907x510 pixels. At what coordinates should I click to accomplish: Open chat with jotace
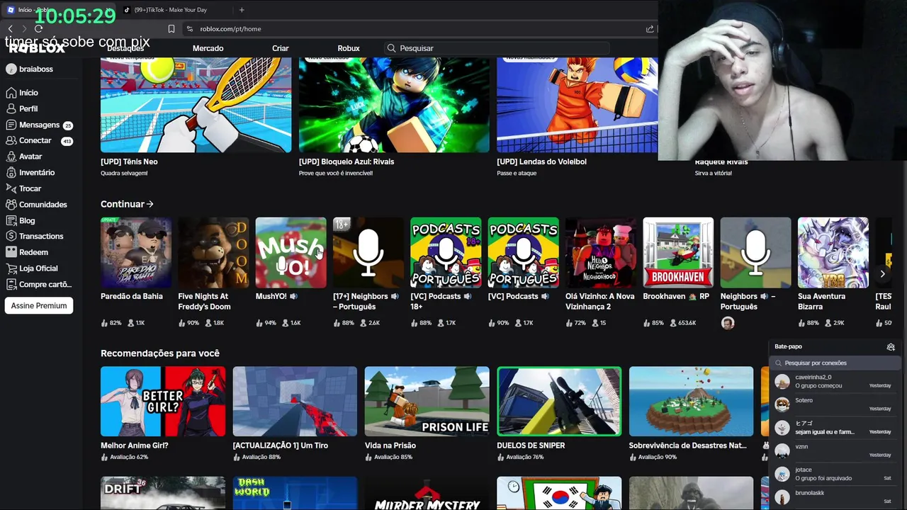[x=835, y=475]
